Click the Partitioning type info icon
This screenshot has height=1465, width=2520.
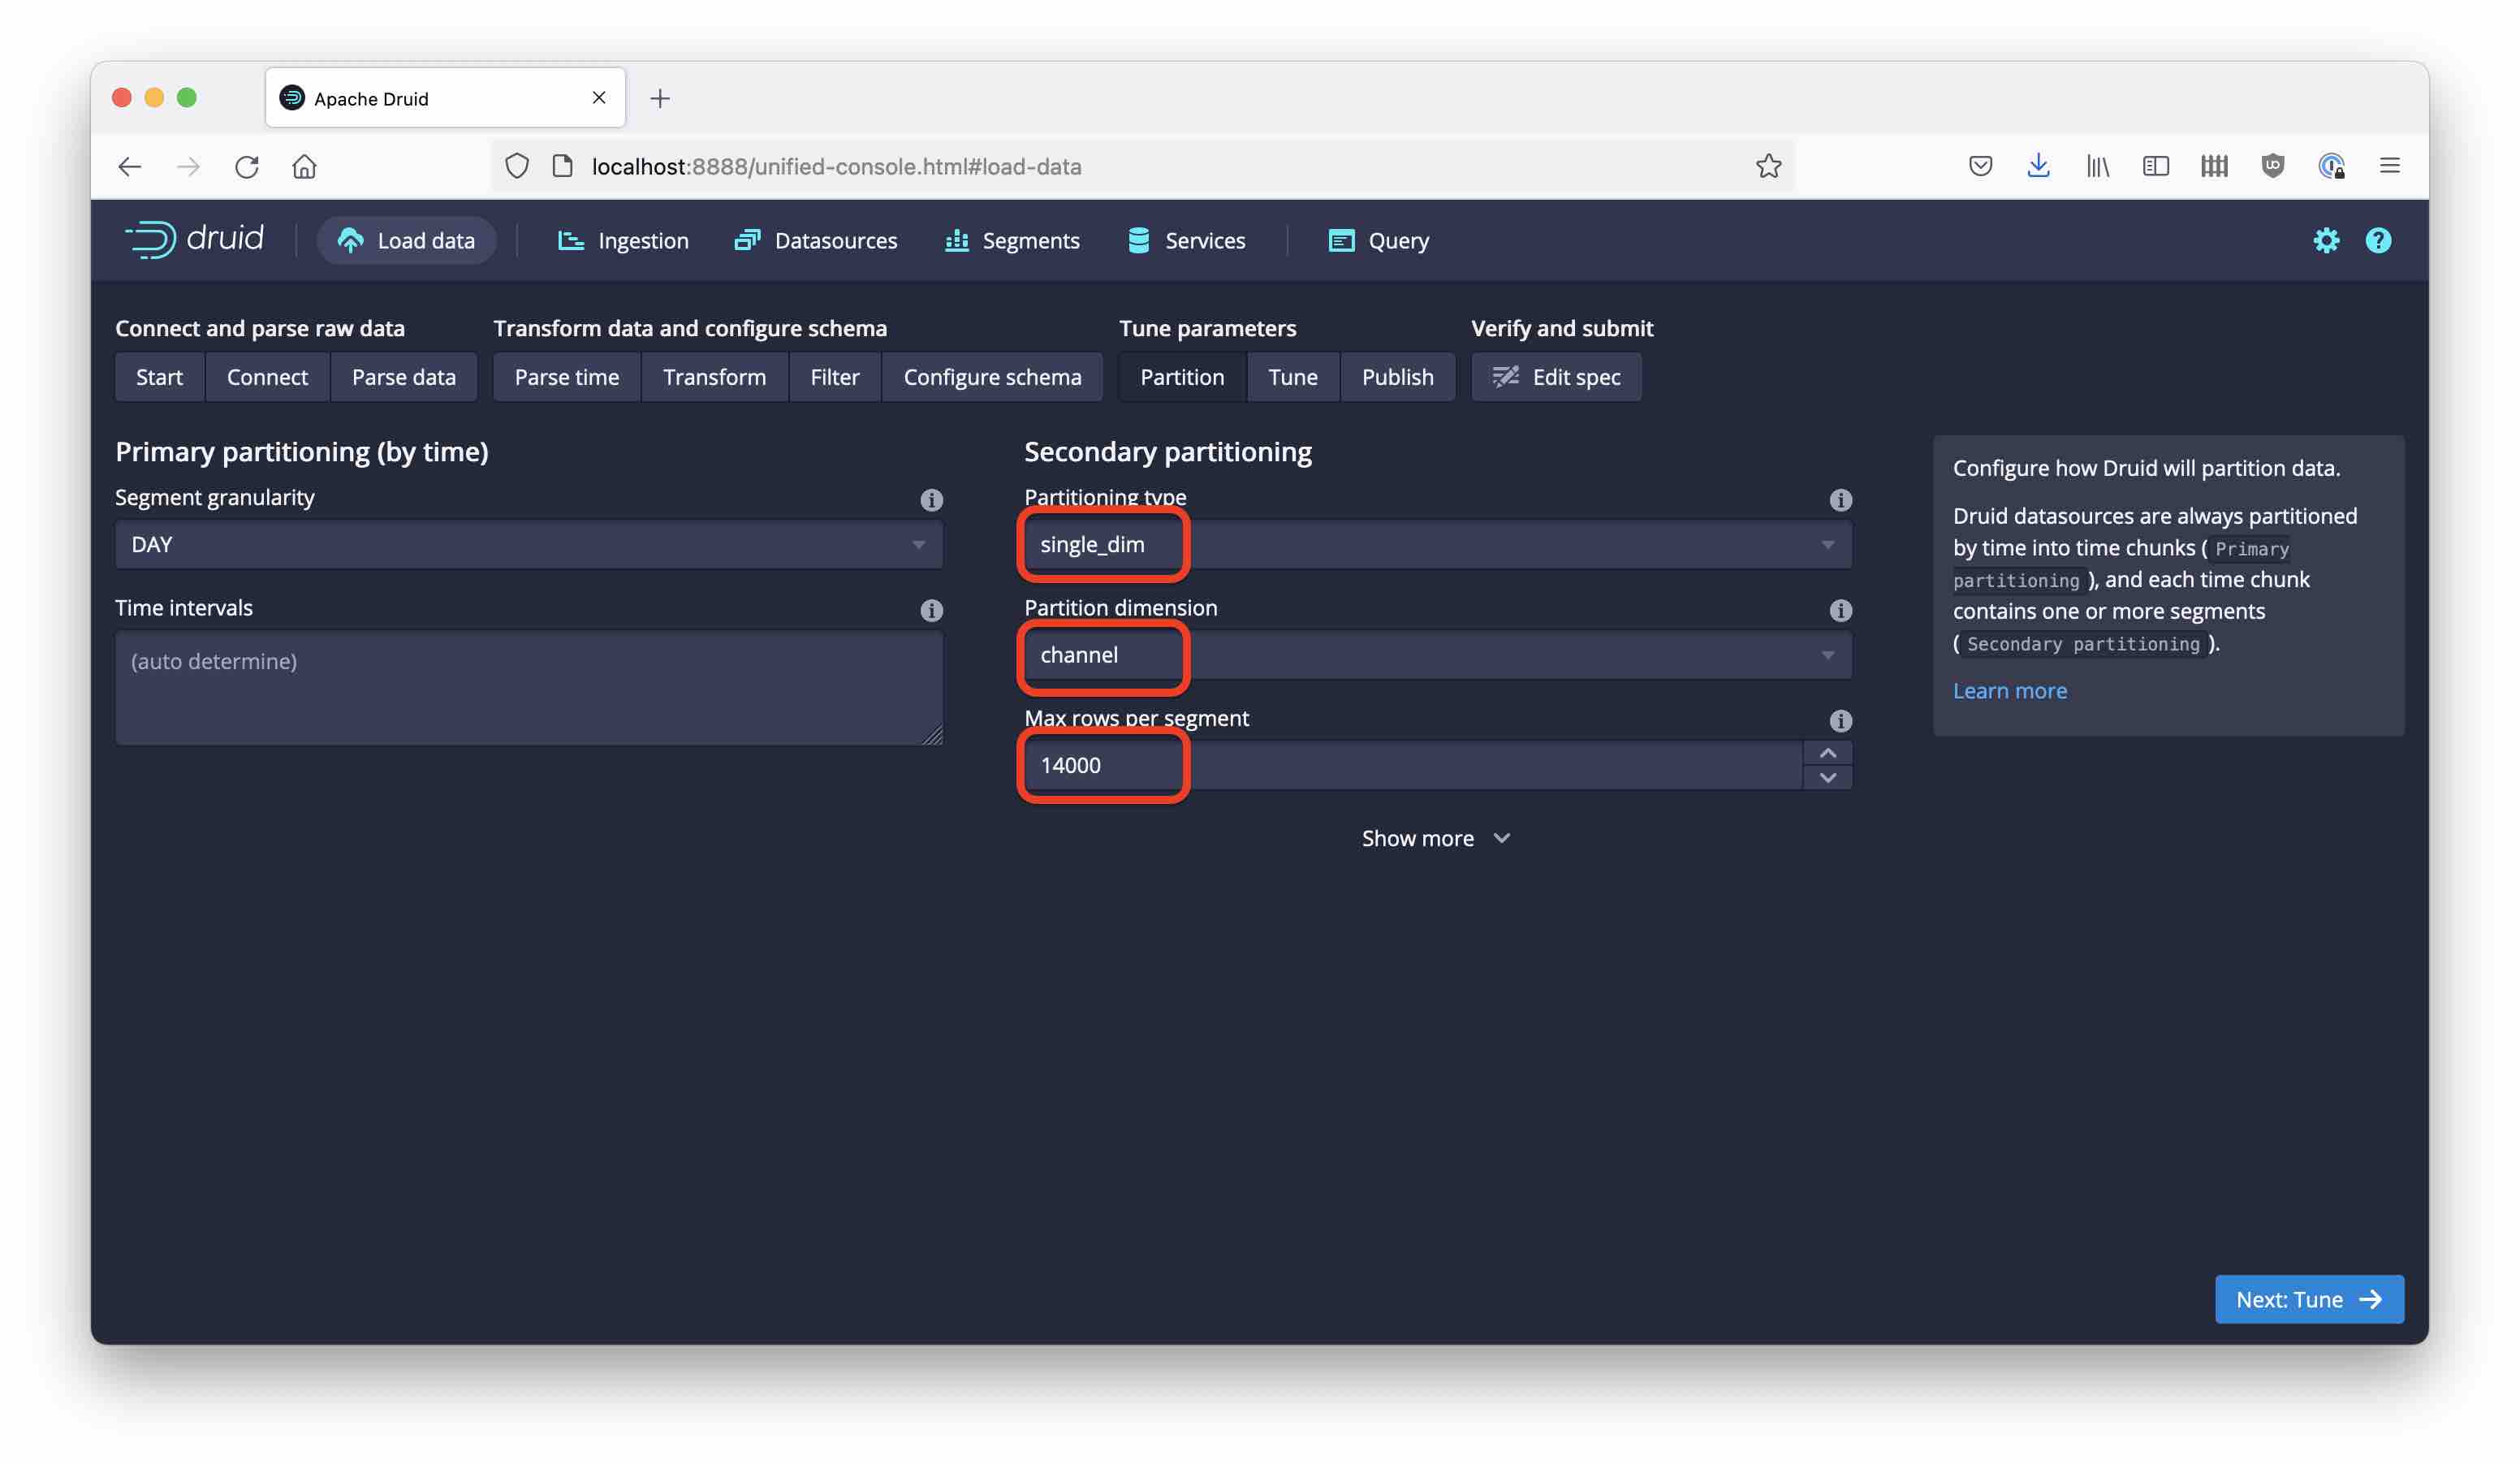[x=1841, y=499]
